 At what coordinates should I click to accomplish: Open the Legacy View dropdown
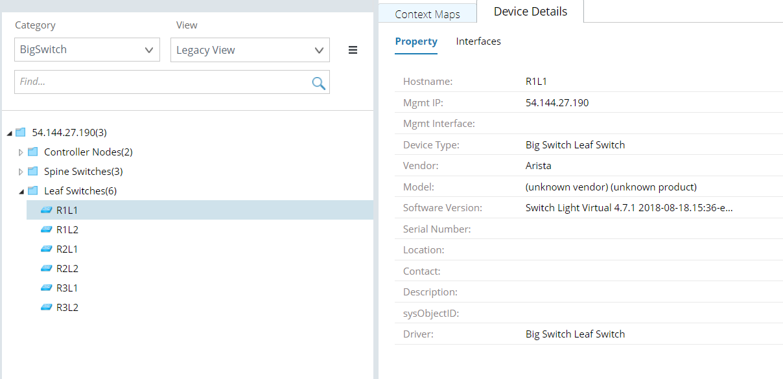pyautogui.click(x=250, y=50)
